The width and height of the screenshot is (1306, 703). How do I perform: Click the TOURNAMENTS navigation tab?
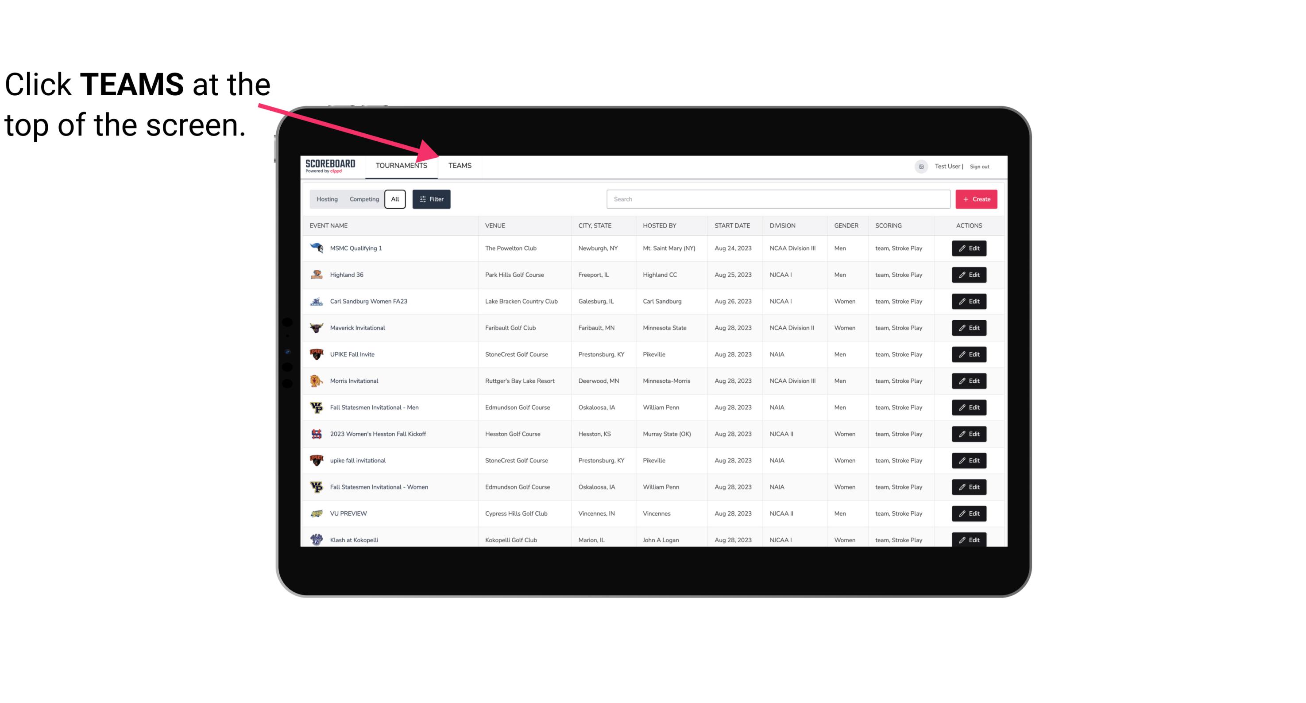pyautogui.click(x=401, y=165)
